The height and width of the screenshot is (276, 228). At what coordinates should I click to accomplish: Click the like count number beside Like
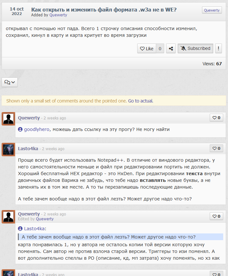tap(160, 49)
